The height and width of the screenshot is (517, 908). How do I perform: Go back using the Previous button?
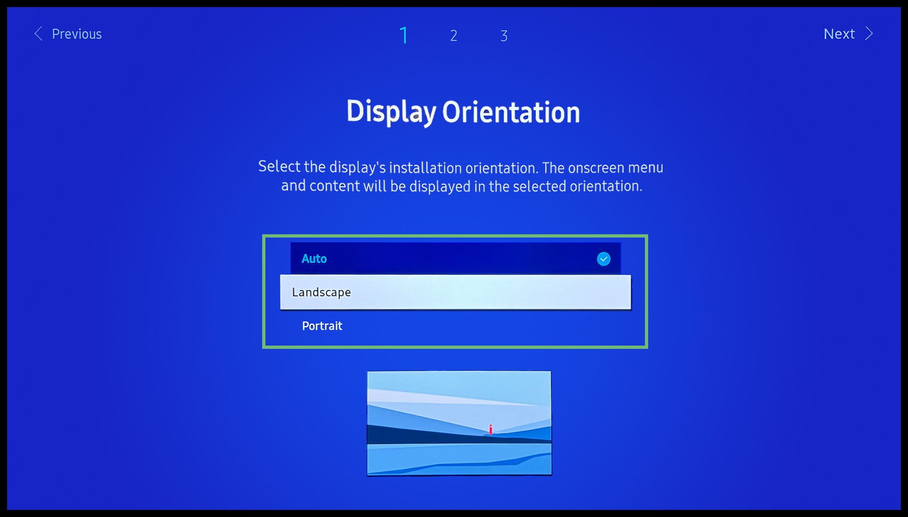(68, 34)
